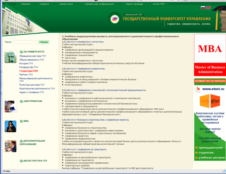Click the graduate photo thumbnail beside MBA

click(x=10, y=126)
